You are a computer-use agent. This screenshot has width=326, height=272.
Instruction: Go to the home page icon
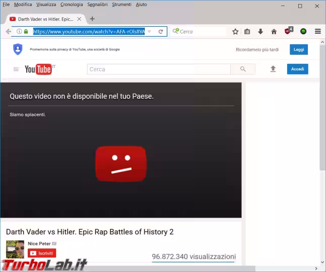tap(274, 32)
